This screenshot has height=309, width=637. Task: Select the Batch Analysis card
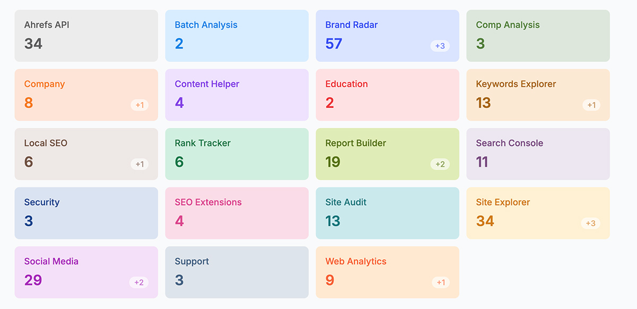click(237, 36)
